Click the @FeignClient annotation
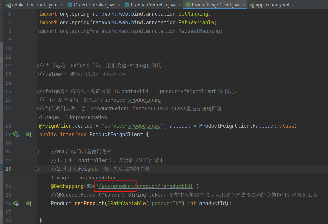The image size is (328, 224). pyautogui.click(x=57, y=126)
